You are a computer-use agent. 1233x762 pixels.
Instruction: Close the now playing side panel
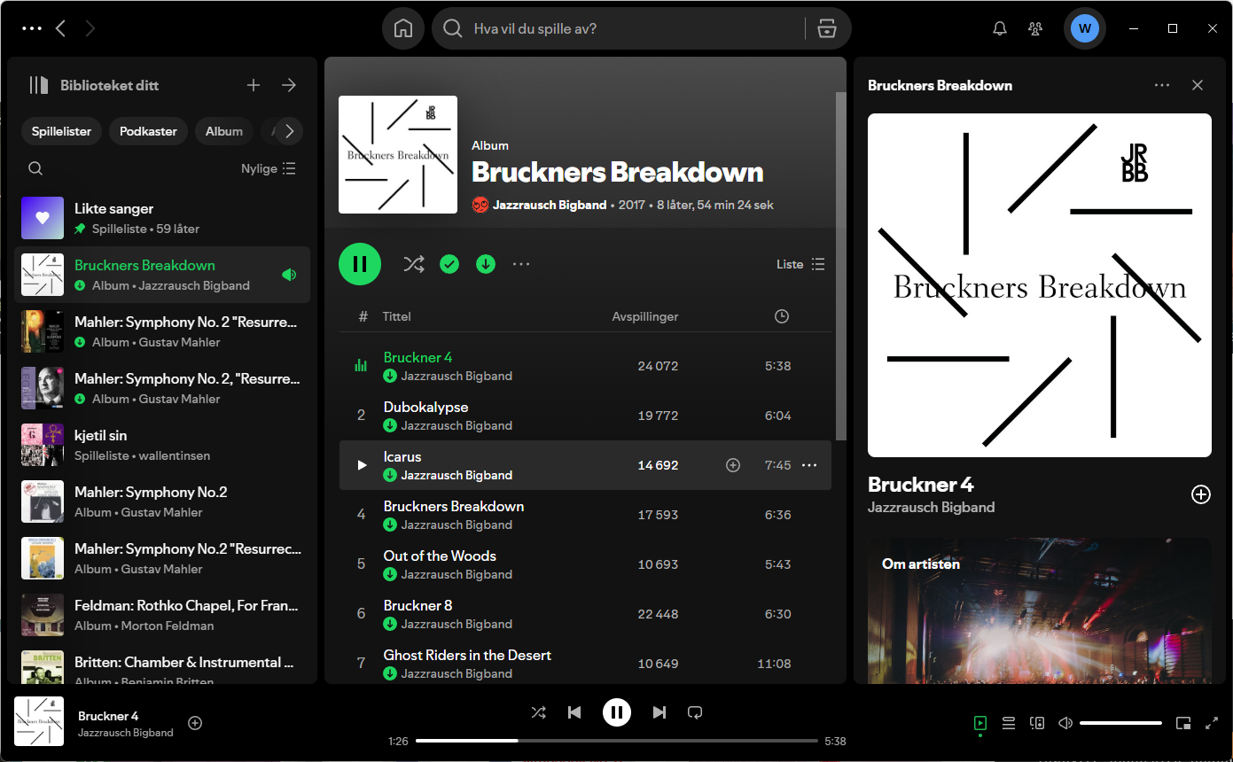click(x=1198, y=85)
